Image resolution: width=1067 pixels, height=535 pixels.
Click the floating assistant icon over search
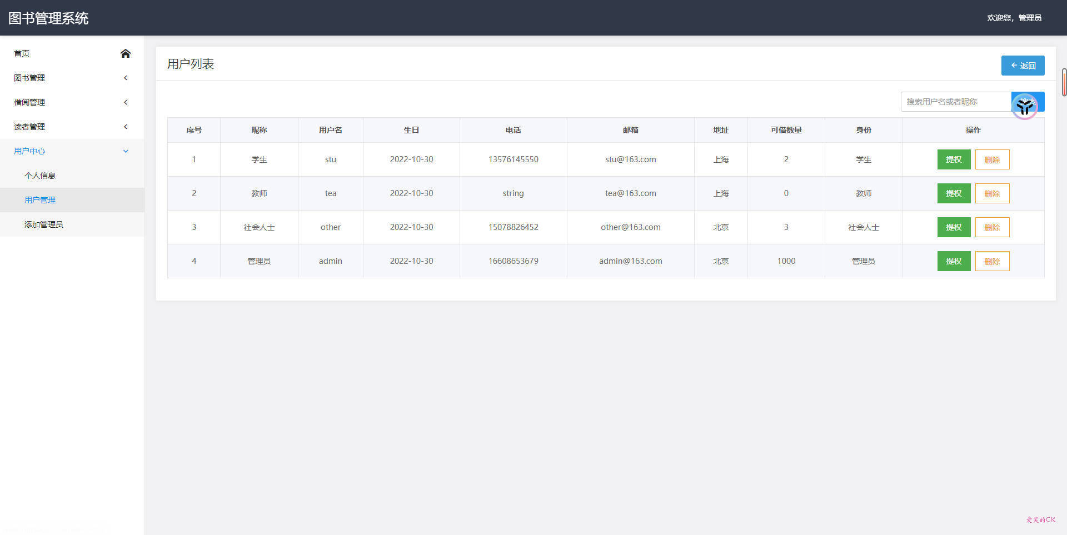coord(1024,106)
